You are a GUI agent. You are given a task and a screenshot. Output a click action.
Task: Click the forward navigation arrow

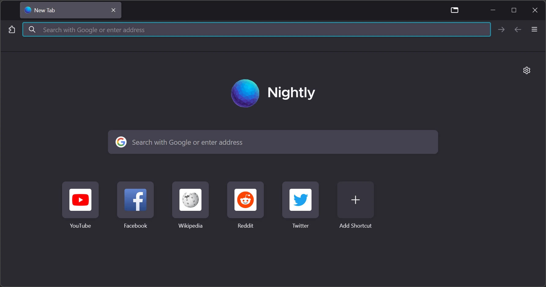point(501,29)
